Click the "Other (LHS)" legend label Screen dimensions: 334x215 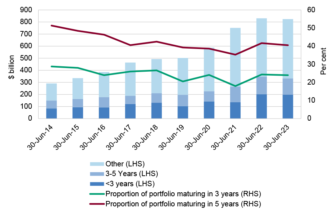(125, 164)
